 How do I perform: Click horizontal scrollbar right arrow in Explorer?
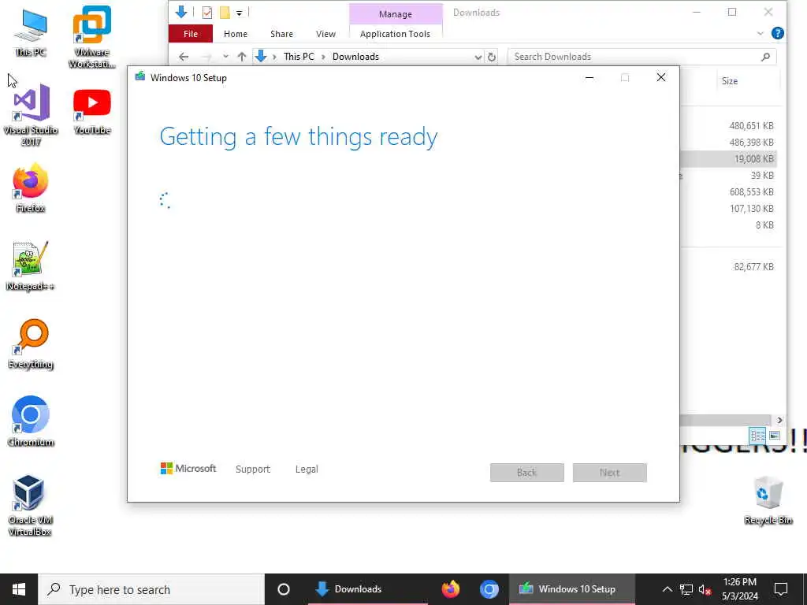pyautogui.click(x=779, y=421)
